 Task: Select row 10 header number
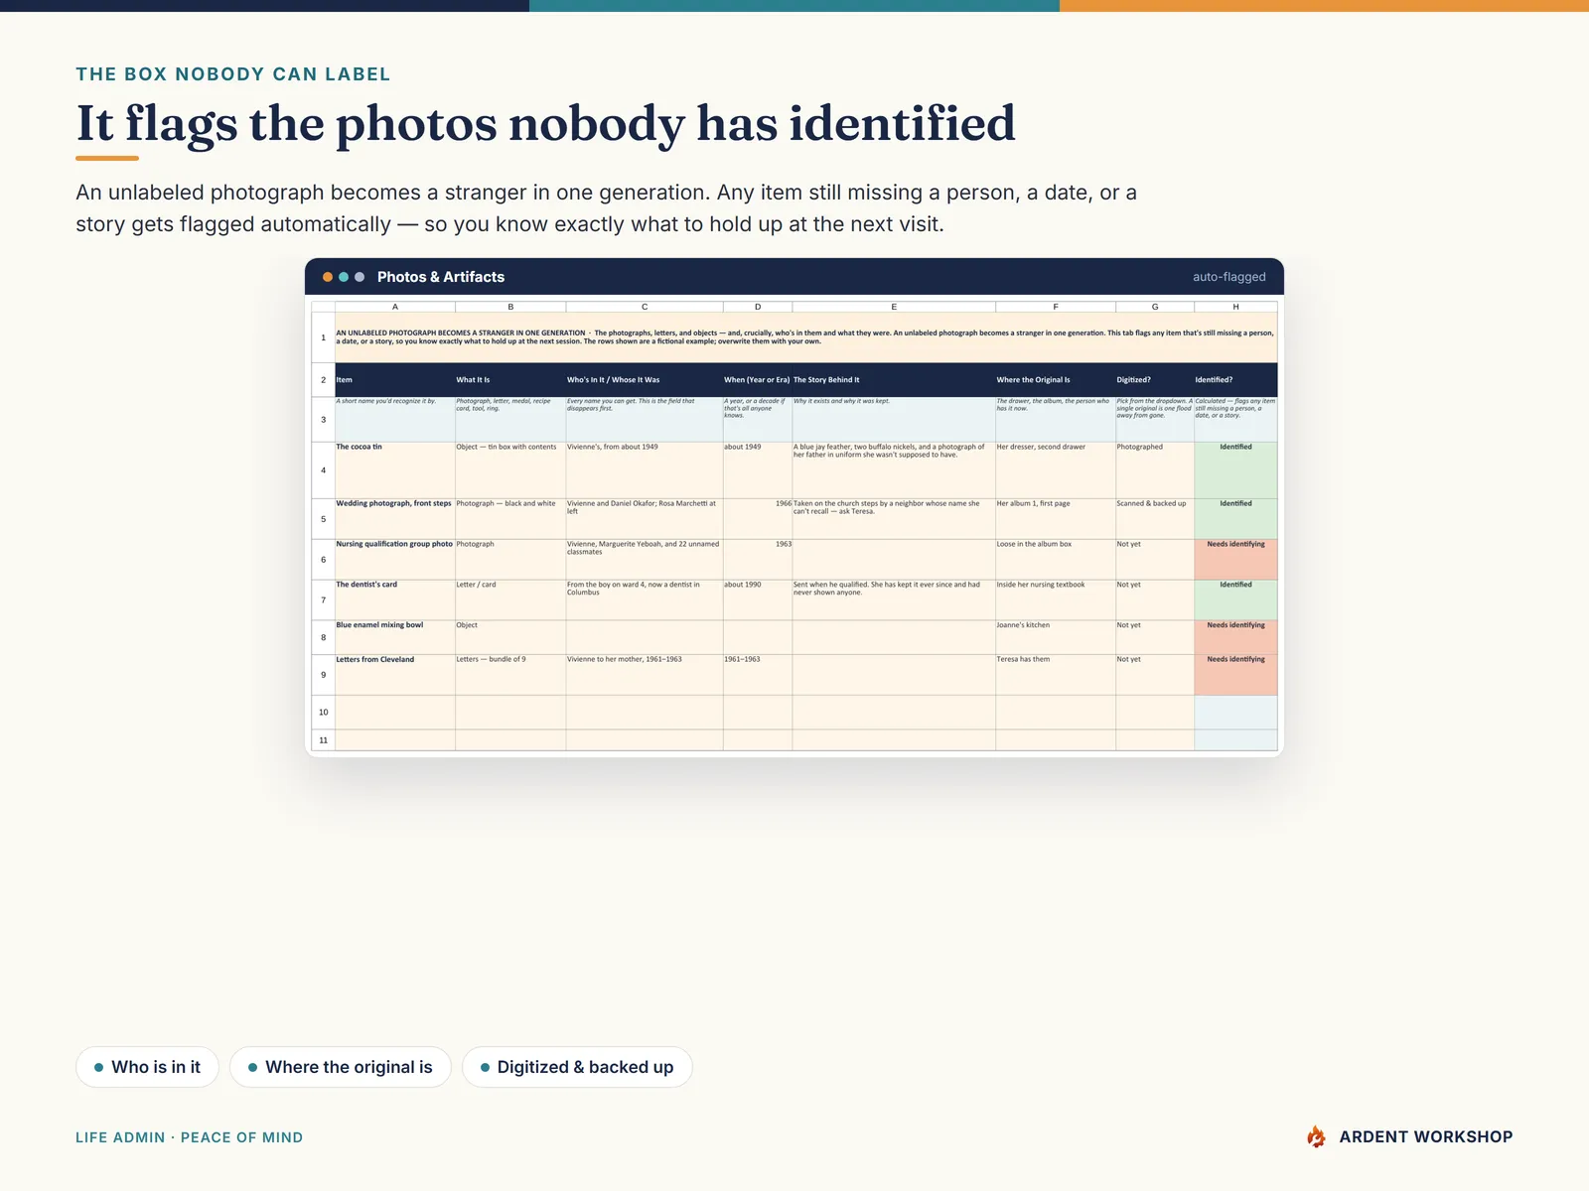coord(323,712)
